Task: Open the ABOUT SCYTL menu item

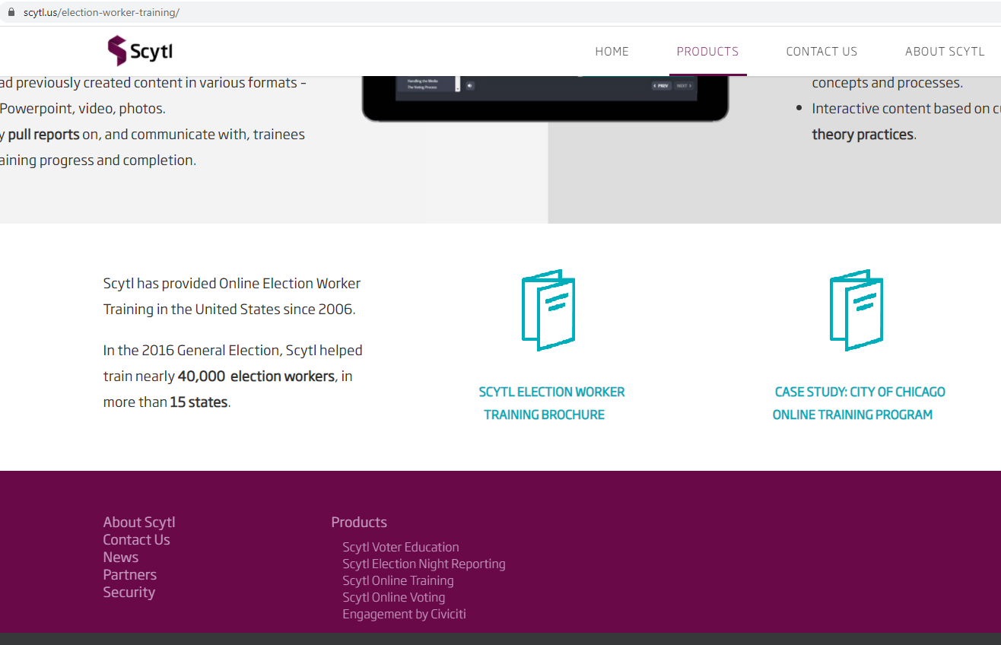Action: point(945,52)
